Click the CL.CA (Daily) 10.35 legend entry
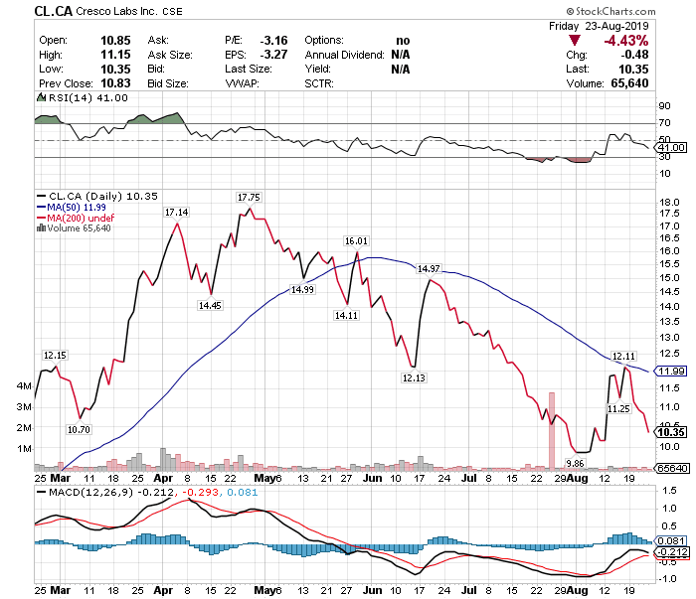 pos(103,196)
